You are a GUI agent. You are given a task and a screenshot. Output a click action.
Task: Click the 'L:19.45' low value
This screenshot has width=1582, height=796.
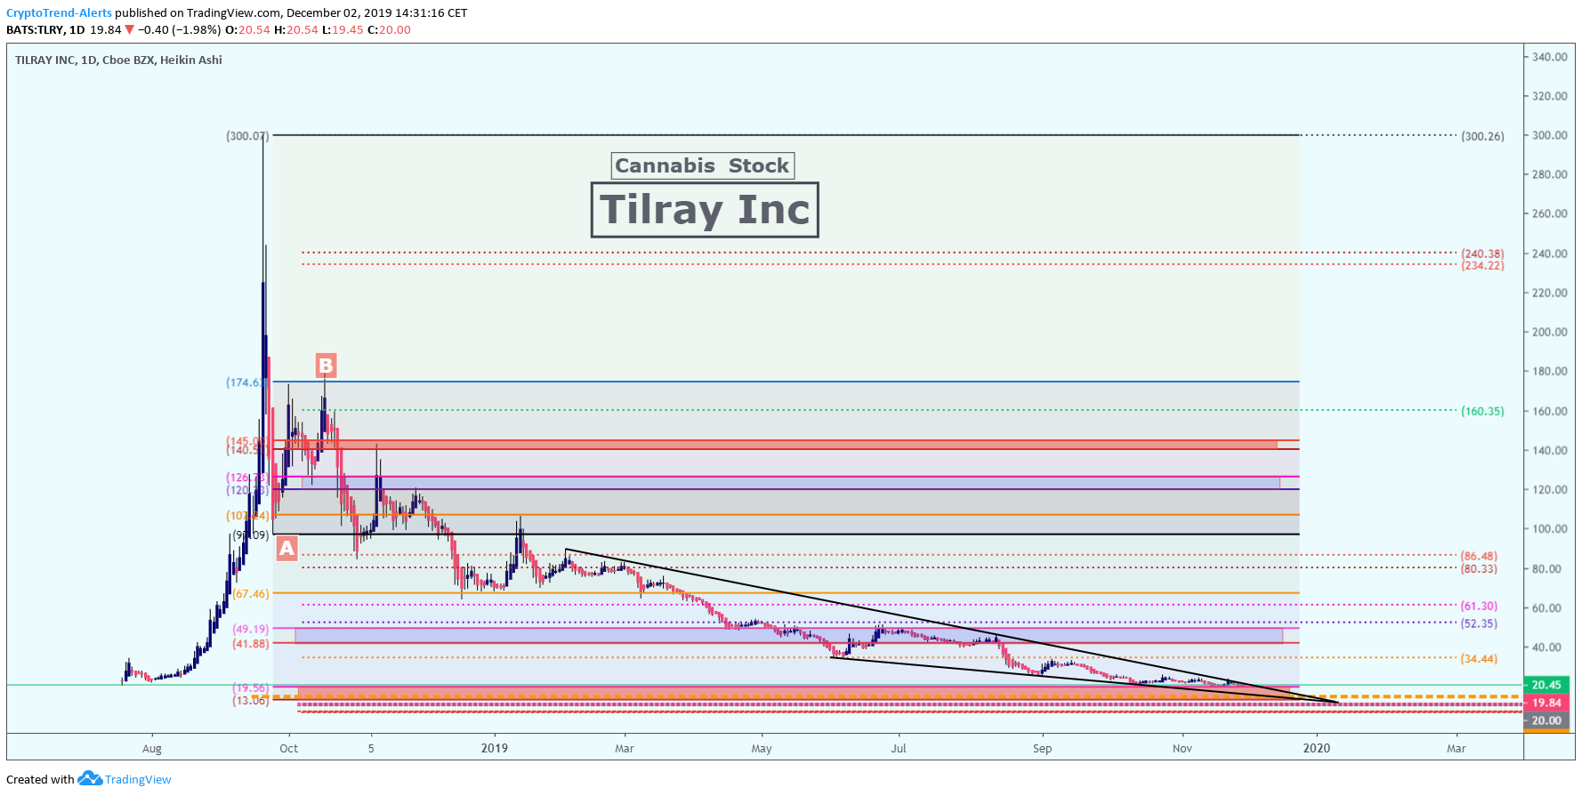[x=343, y=29]
